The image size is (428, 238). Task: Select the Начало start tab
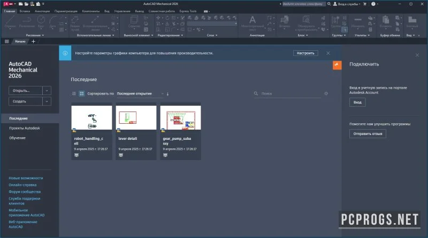click(x=20, y=42)
